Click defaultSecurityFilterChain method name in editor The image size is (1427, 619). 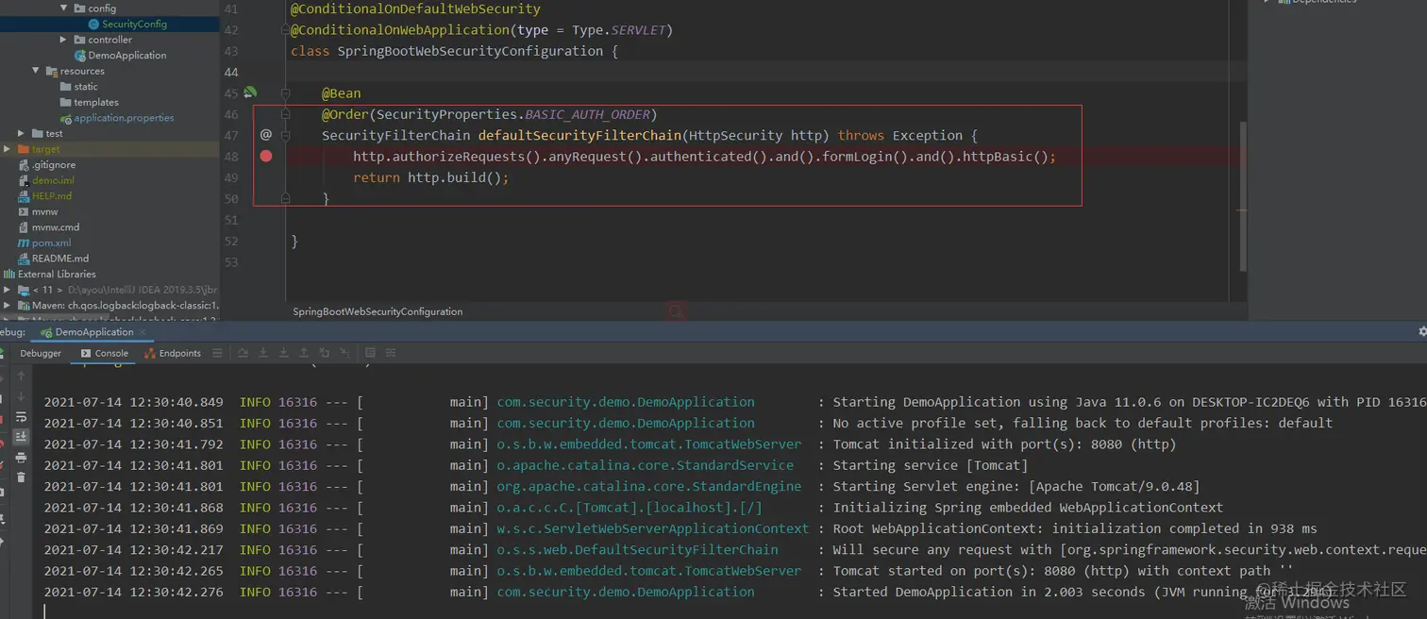tap(579, 135)
